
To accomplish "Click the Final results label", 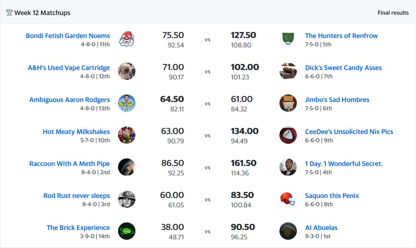I will click(x=393, y=13).
